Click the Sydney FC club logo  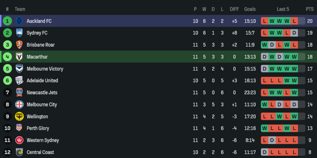pyautogui.click(x=19, y=33)
